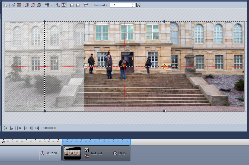Click the red stacked lines icon

pos(19,5)
